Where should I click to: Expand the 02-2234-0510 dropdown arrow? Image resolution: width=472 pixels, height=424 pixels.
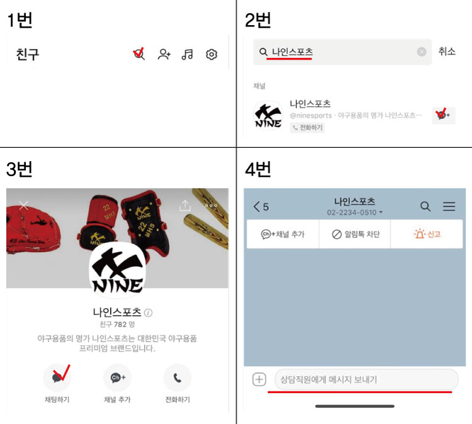tap(381, 213)
